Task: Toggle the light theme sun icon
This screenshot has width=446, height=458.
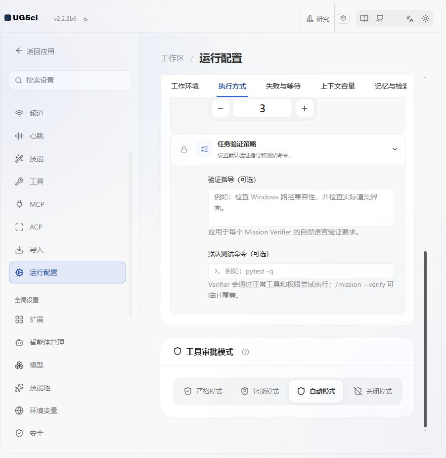Action: [425, 19]
